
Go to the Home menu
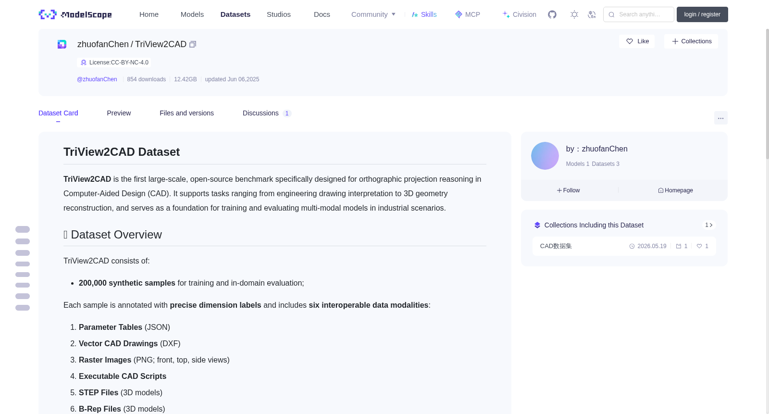point(149,14)
